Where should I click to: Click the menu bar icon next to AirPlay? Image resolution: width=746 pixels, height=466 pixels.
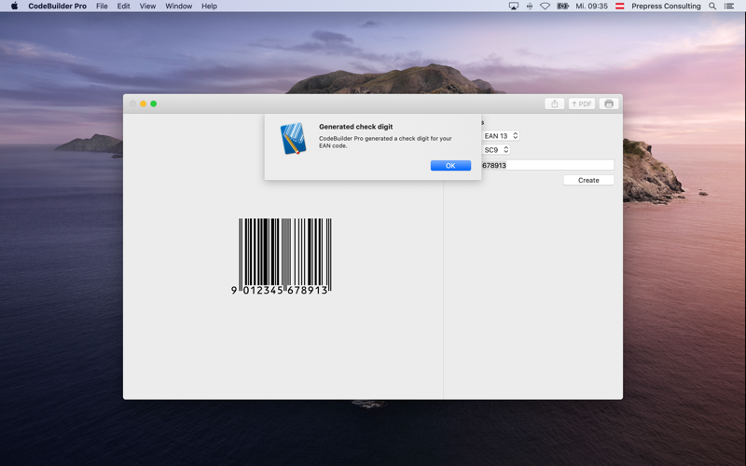(x=530, y=7)
